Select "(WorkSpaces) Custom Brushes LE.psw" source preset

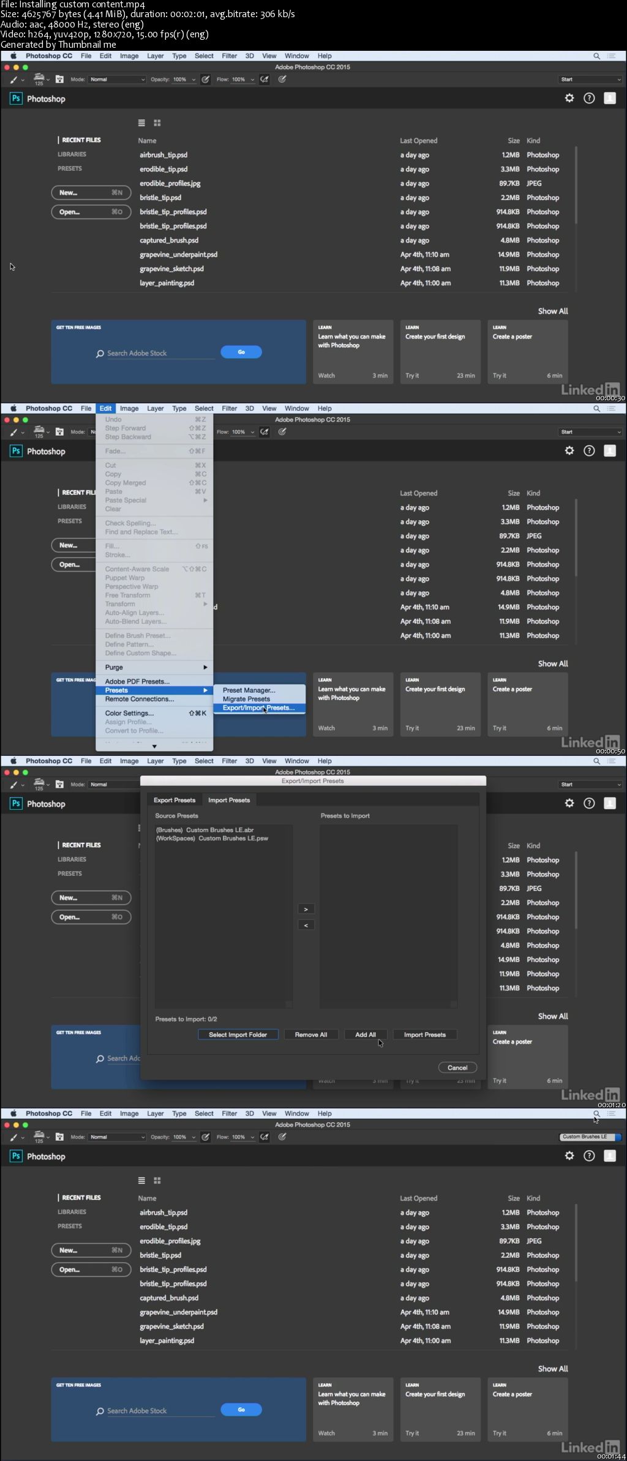212,839
